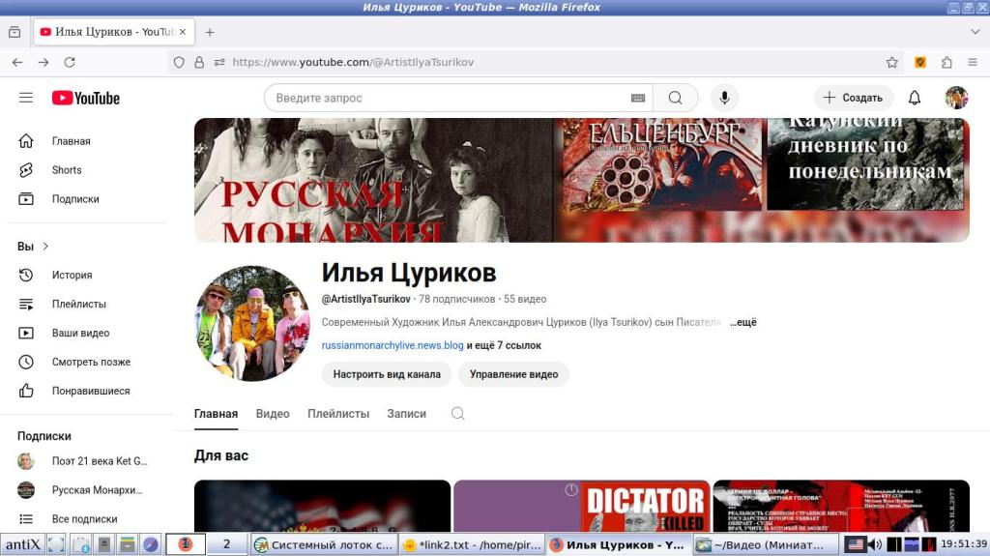Bookmark this page with the star

tap(891, 62)
